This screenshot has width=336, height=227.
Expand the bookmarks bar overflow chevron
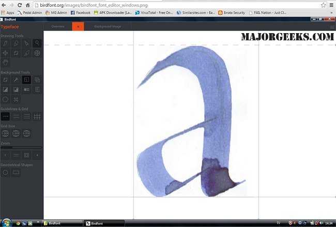tap(331, 12)
